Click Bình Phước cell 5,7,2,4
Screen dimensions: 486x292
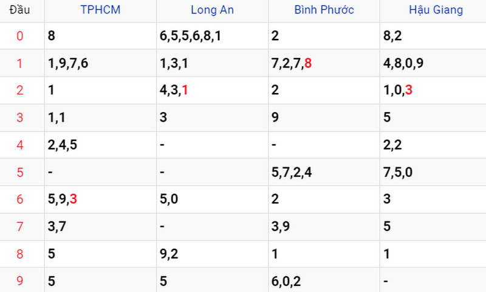click(x=292, y=172)
